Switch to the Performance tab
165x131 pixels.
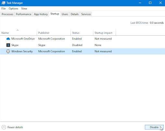point(24,14)
